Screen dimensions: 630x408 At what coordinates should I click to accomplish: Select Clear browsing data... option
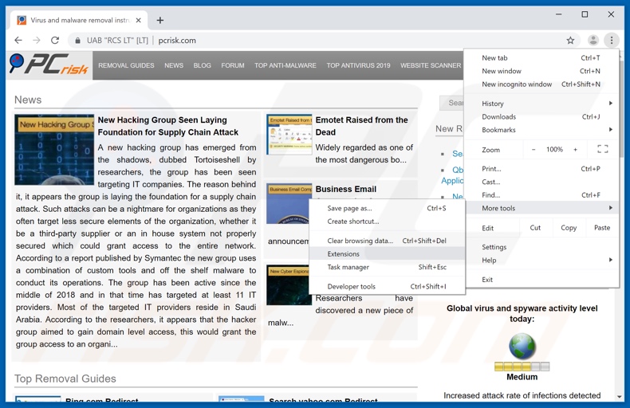[387, 241]
